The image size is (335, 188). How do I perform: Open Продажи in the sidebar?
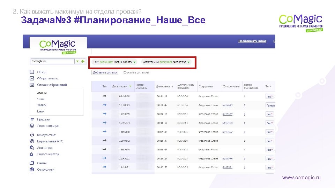[x=44, y=119]
